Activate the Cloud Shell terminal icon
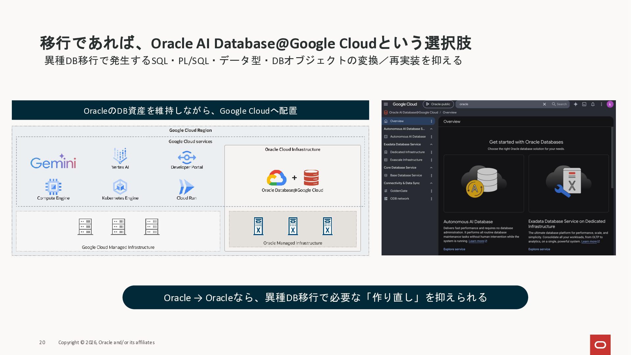The image size is (631, 355). [x=584, y=104]
